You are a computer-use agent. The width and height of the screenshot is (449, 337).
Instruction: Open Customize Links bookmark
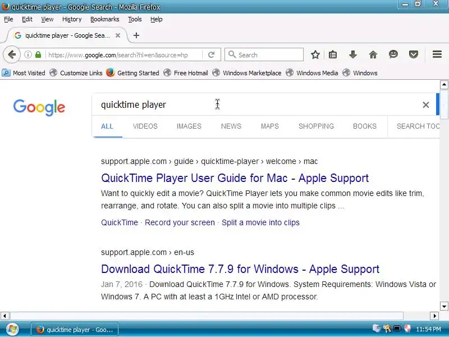[76, 73]
